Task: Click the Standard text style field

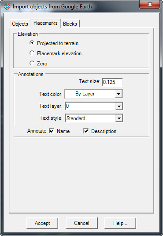Action: (90, 118)
